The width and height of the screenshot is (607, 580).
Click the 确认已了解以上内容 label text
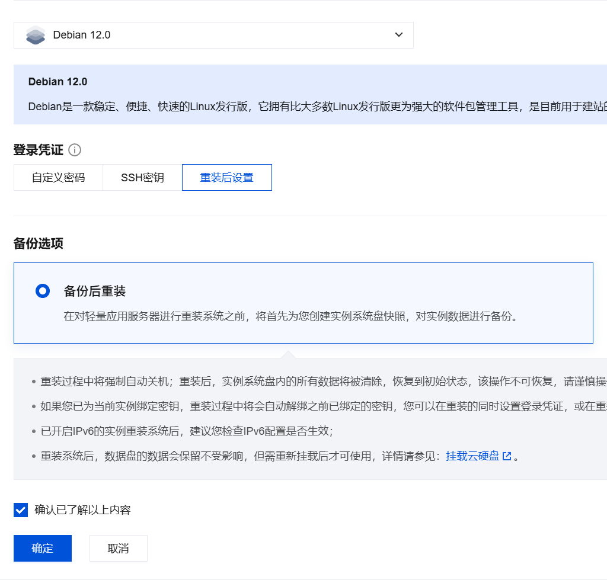point(82,510)
